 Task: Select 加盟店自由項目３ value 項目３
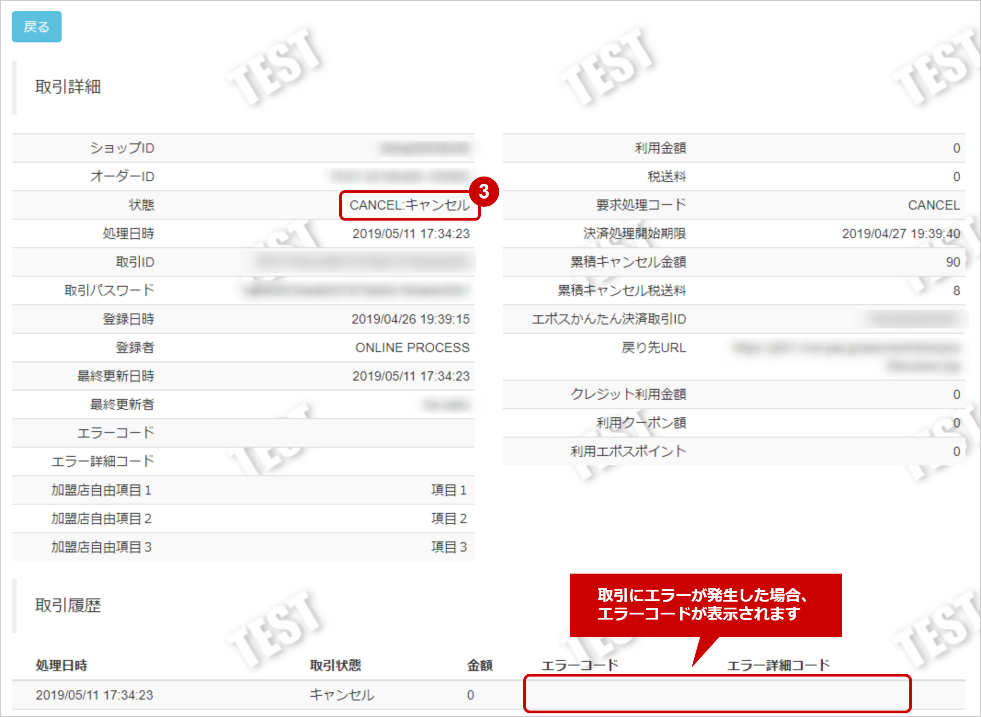[x=449, y=547]
